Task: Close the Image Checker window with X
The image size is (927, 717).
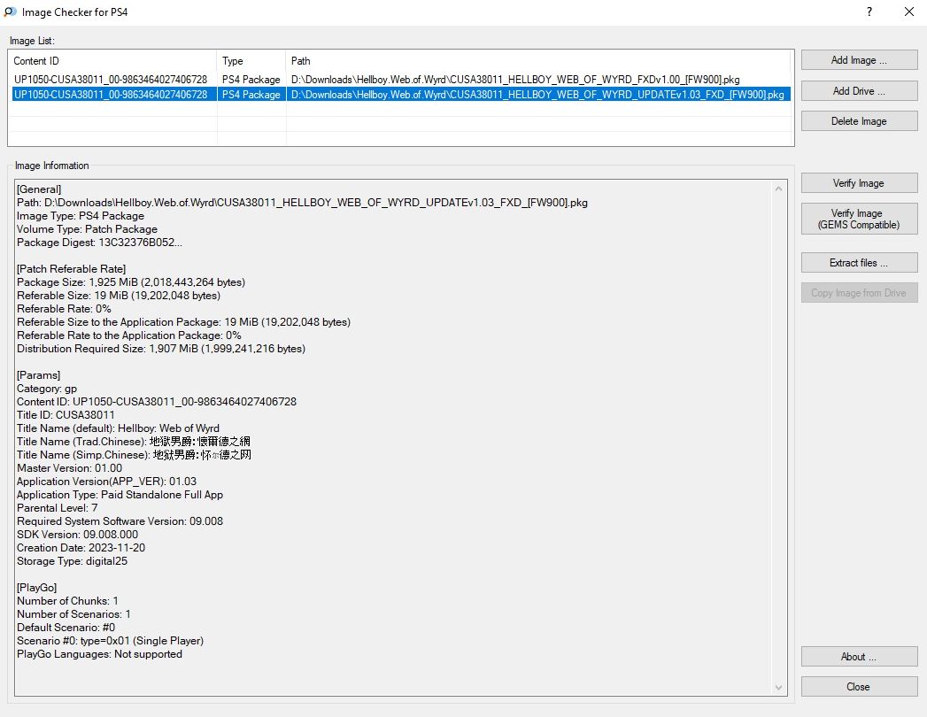Action: pos(908,12)
